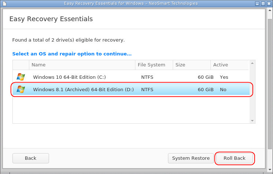273x174 pixels.
Task: Go back with the Back button
Action: pos(31,158)
